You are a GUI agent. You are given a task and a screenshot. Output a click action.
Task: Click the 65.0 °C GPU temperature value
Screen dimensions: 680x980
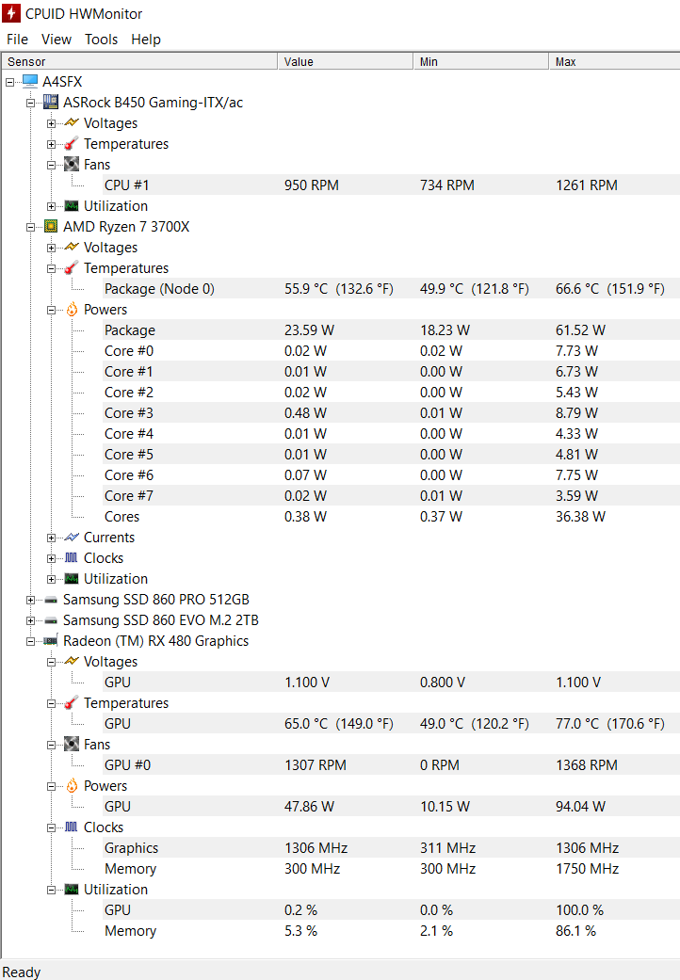339,724
